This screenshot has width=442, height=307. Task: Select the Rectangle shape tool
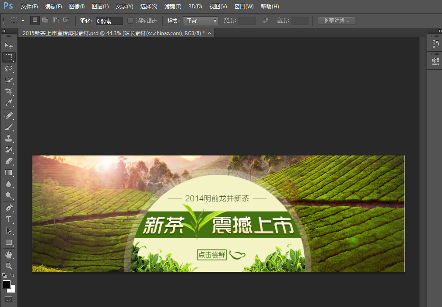point(9,242)
